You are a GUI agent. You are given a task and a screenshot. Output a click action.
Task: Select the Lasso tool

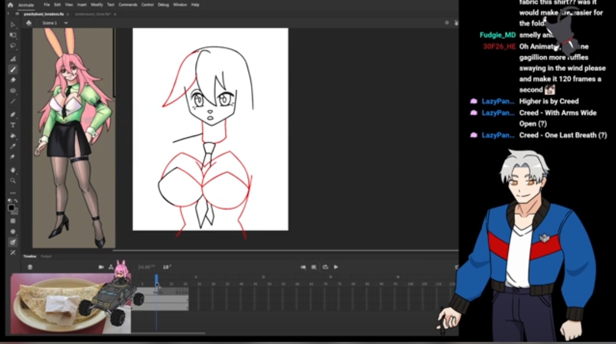13,46
